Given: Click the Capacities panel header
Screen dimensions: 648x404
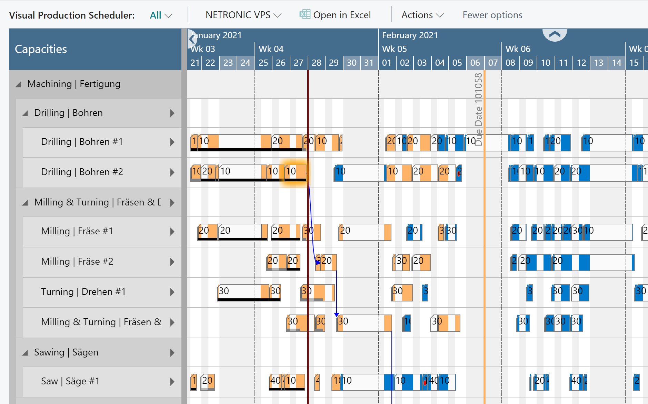Looking at the screenshot, I should (40, 49).
